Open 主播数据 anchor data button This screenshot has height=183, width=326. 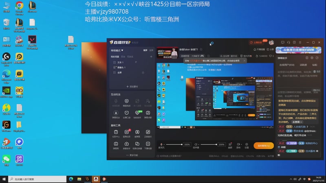(256, 42)
